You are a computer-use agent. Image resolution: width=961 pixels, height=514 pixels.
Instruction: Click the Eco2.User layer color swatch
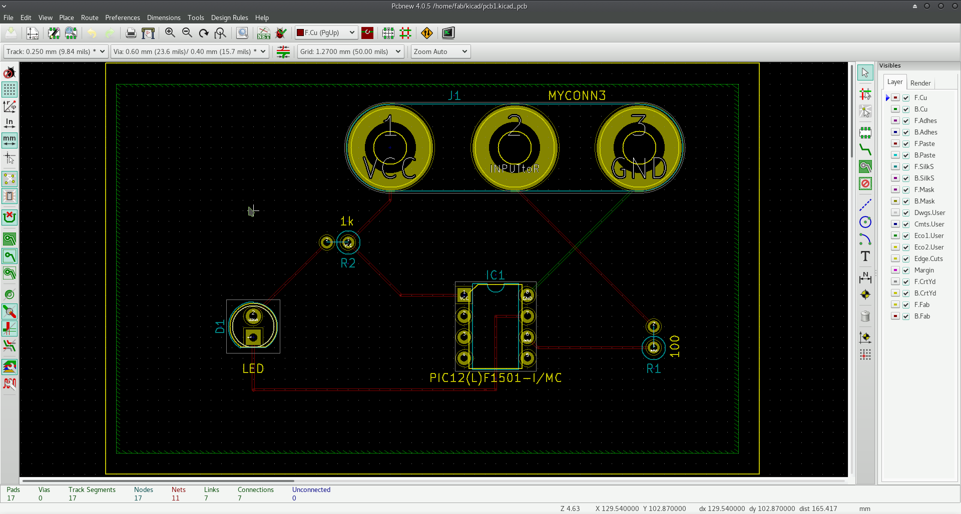click(x=895, y=247)
